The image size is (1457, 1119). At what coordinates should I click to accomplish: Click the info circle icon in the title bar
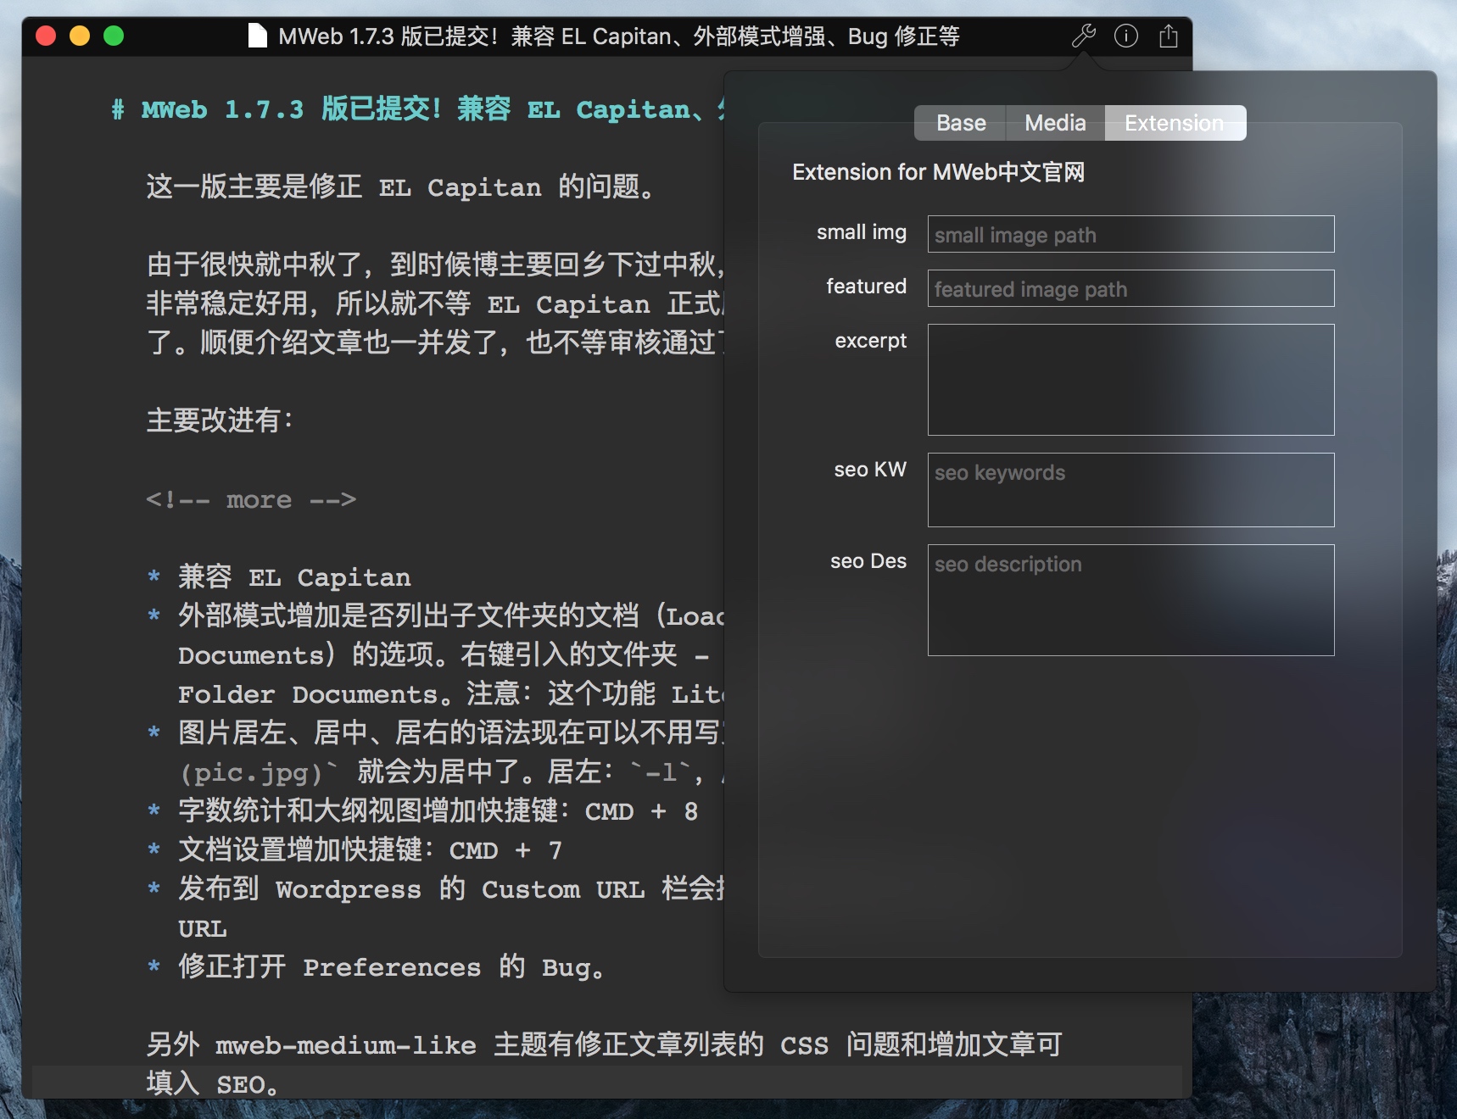tap(1126, 36)
